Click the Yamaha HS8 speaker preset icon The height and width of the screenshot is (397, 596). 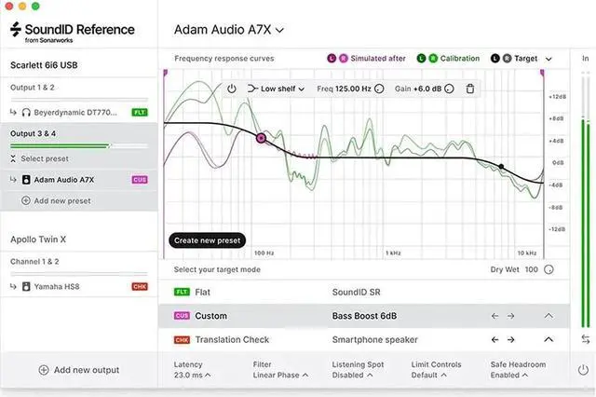[26, 286]
